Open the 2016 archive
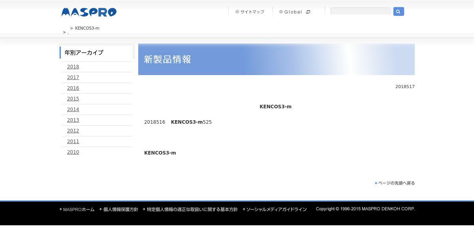This screenshot has width=474, height=249. tap(73, 88)
